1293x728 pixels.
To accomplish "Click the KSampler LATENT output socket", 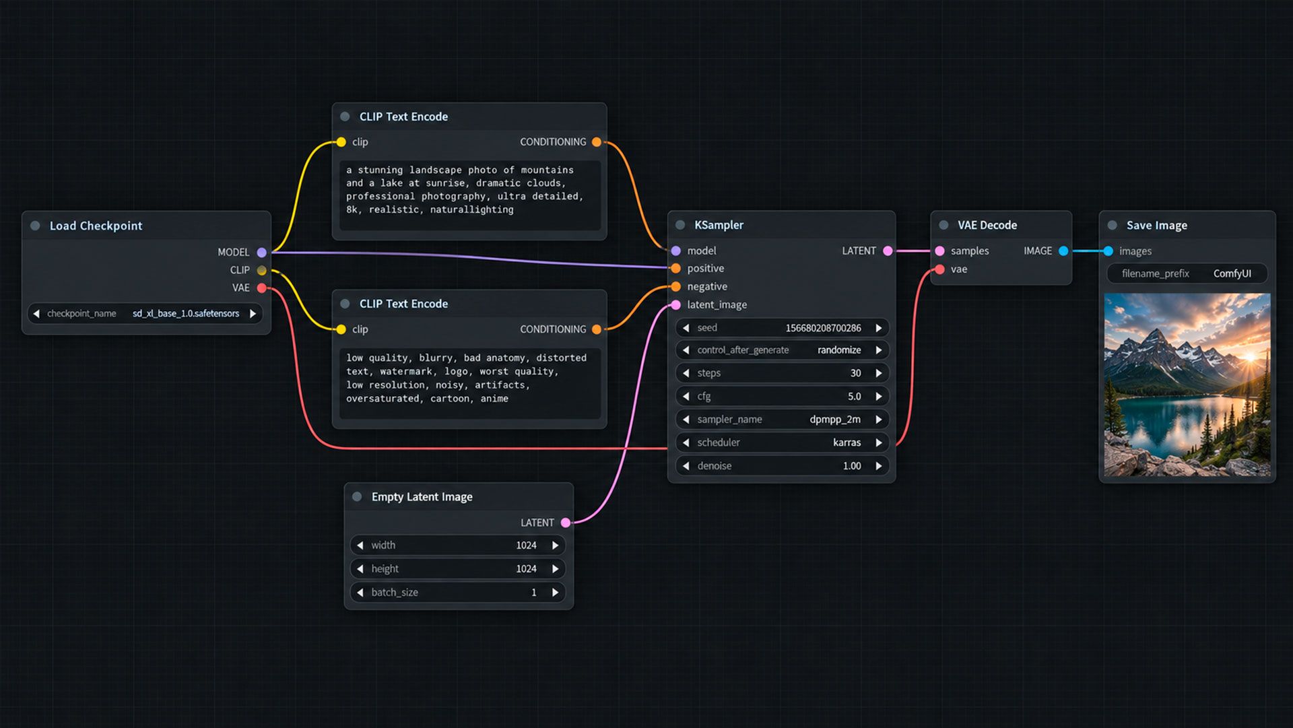I will coord(888,251).
